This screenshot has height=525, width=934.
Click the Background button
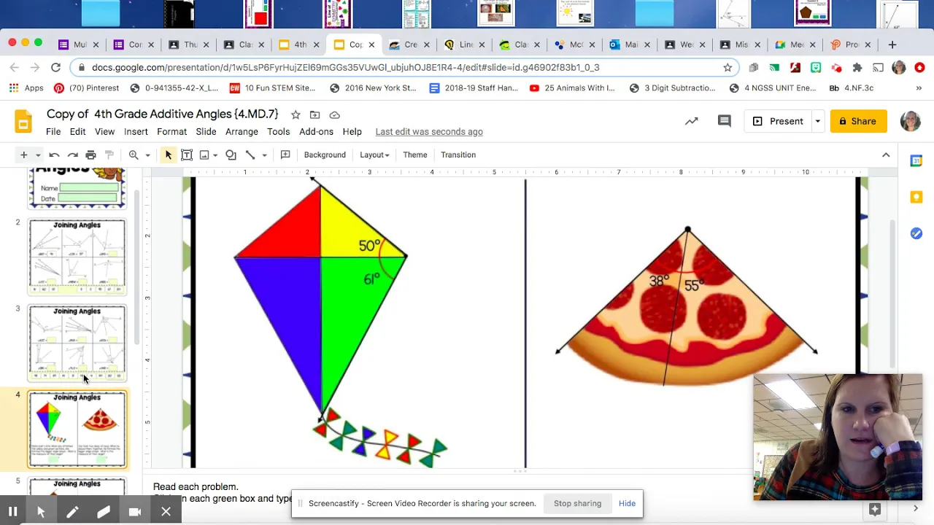tap(325, 155)
